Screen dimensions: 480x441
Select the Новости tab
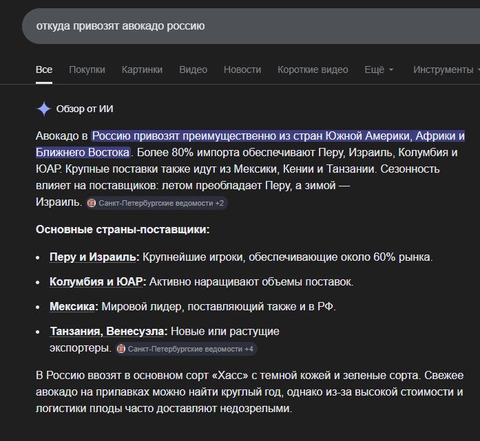coord(242,69)
